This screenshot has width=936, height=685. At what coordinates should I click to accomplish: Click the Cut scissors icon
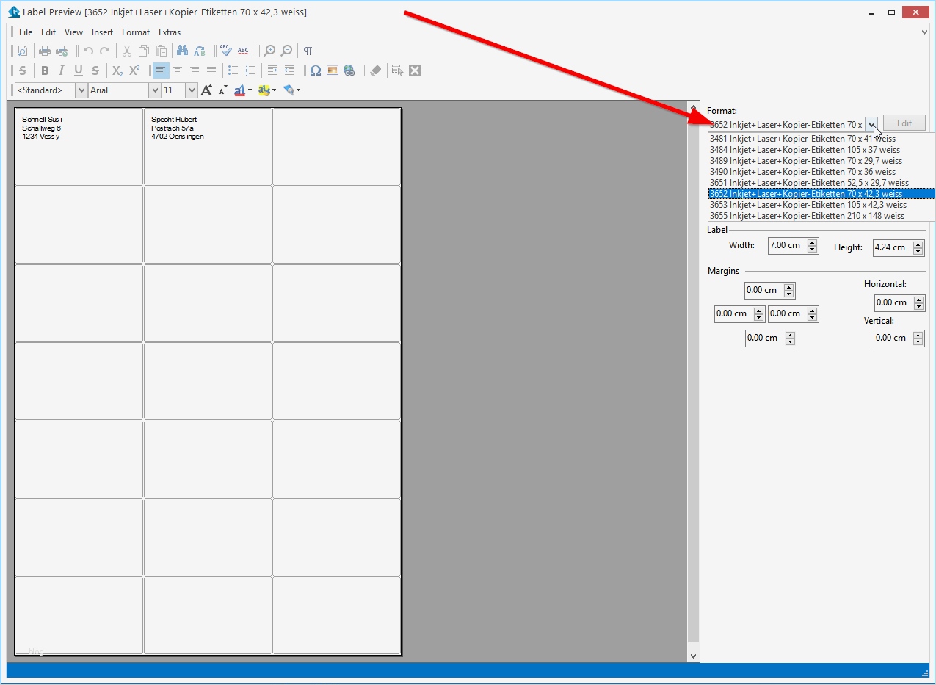point(126,51)
